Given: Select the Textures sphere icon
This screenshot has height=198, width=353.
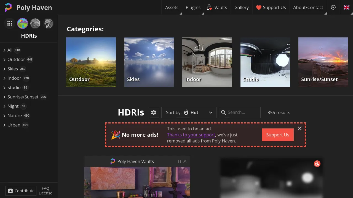Looking at the screenshot, I should pyautogui.click(x=35, y=23).
